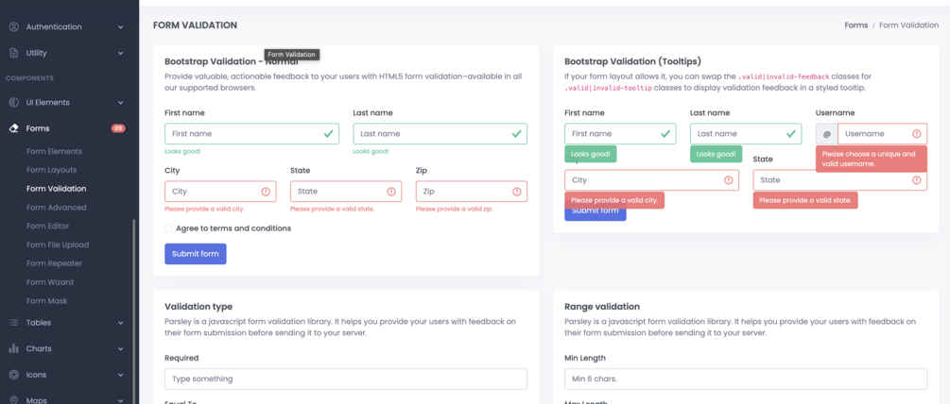The width and height of the screenshot is (950, 404).
Task: Go to Forms breadcrumb link
Action: tap(855, 25)
